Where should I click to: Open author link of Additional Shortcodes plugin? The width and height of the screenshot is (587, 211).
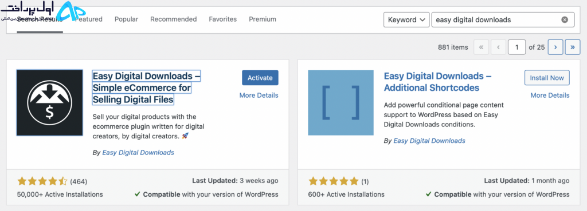pos(429,141)
